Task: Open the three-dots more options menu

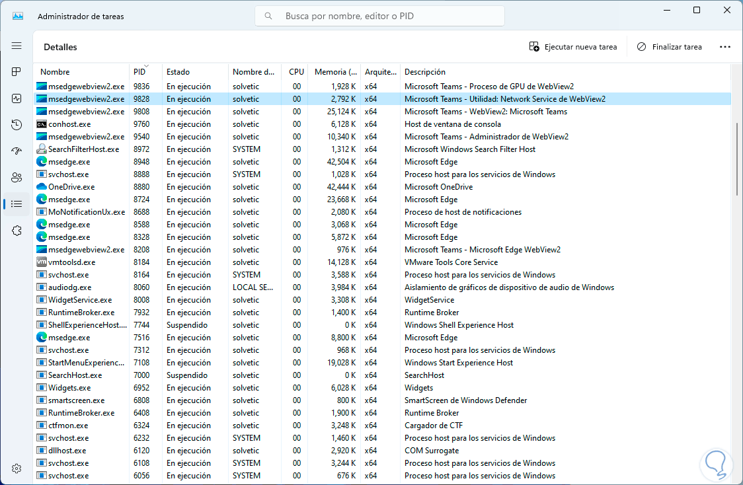Action: tap(725, 47)
